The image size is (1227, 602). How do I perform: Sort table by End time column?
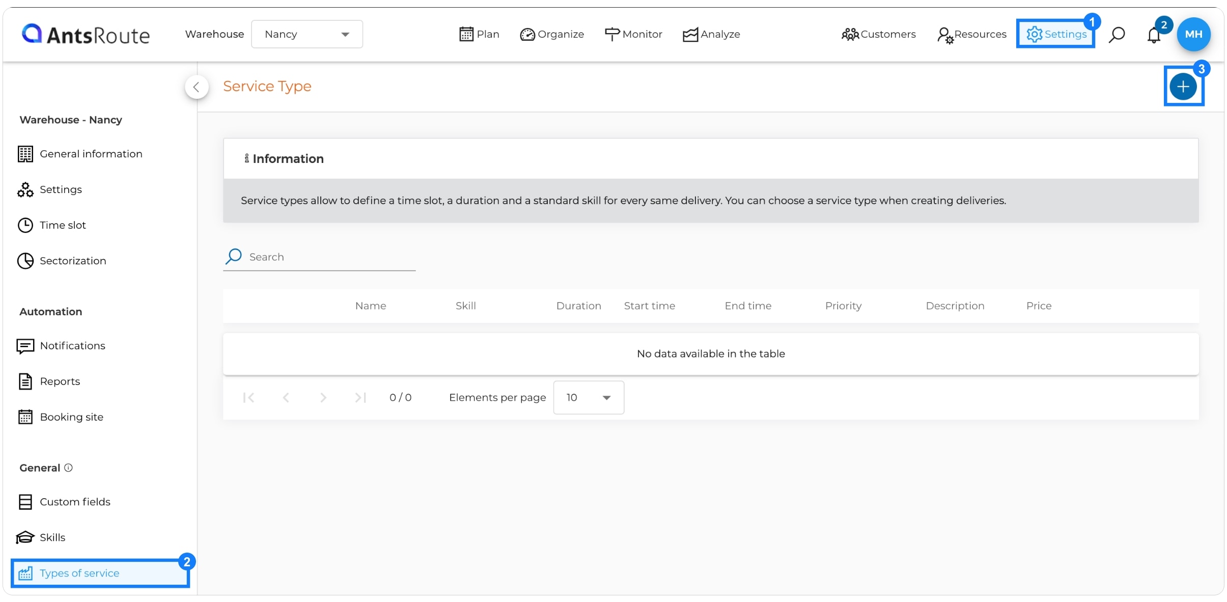click(748, 306)
